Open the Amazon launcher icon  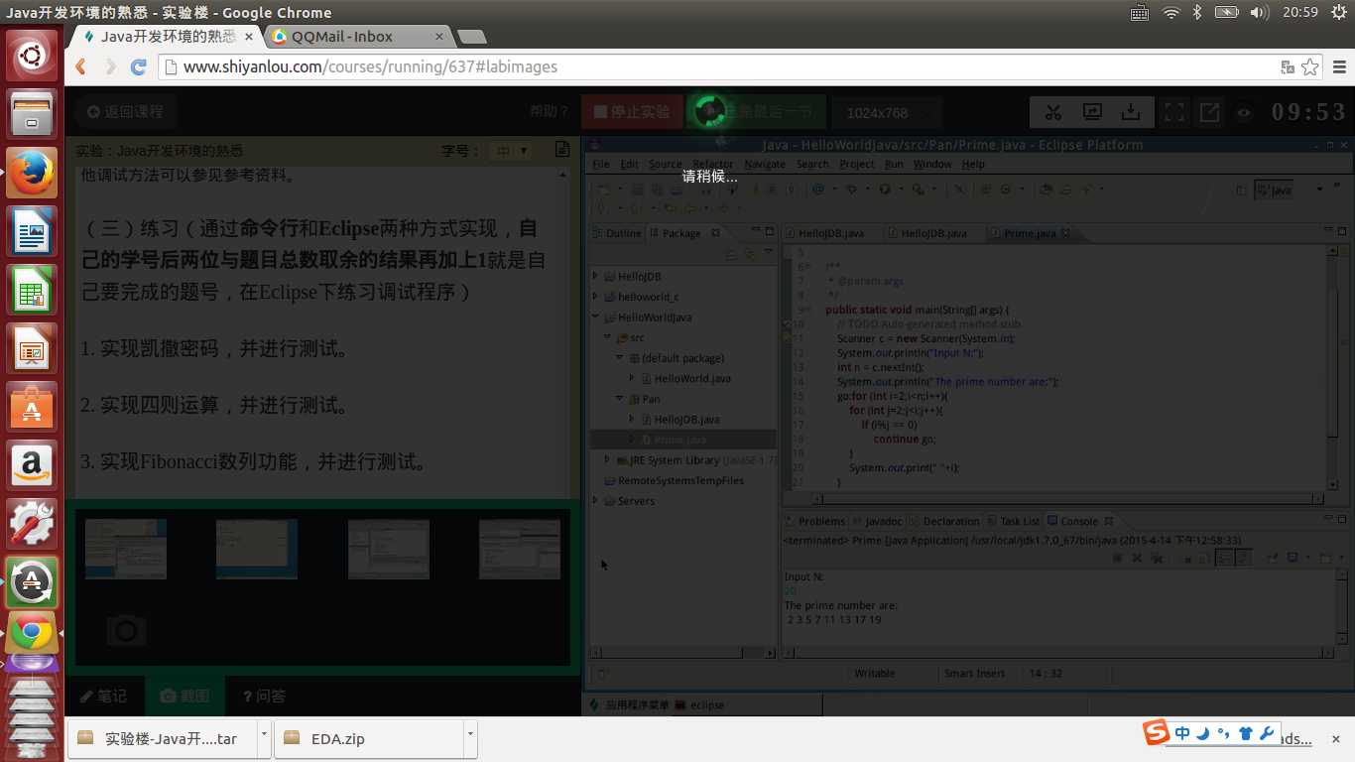point(32,465)
